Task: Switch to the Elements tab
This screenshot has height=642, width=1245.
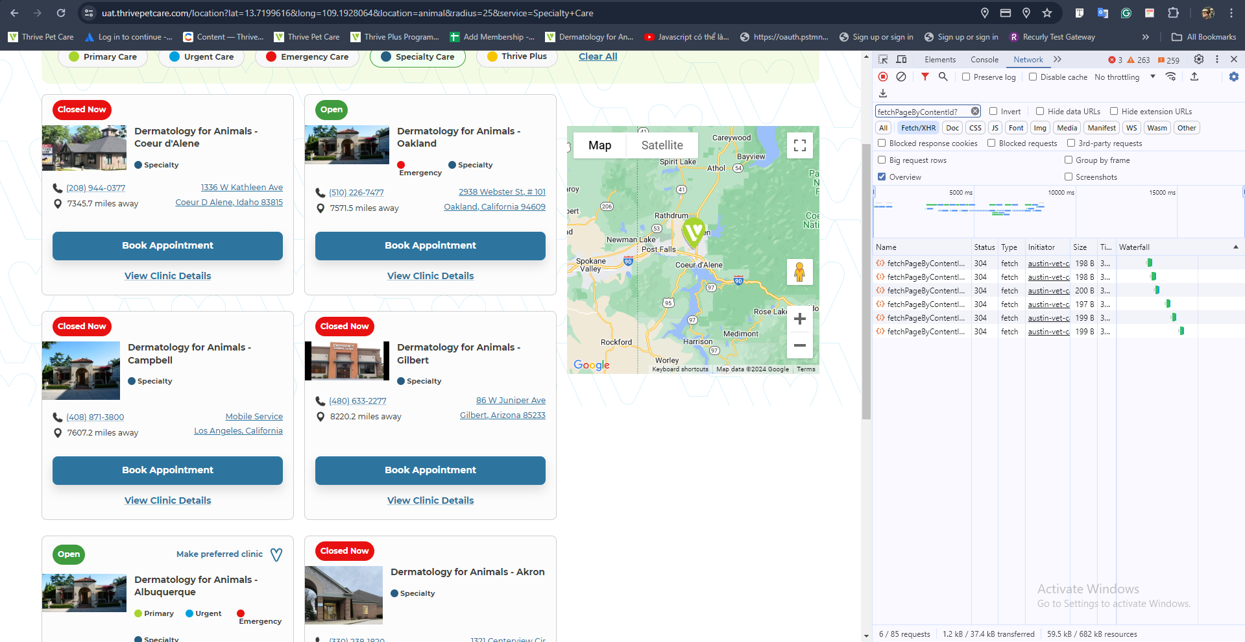Action: (940, 59)
